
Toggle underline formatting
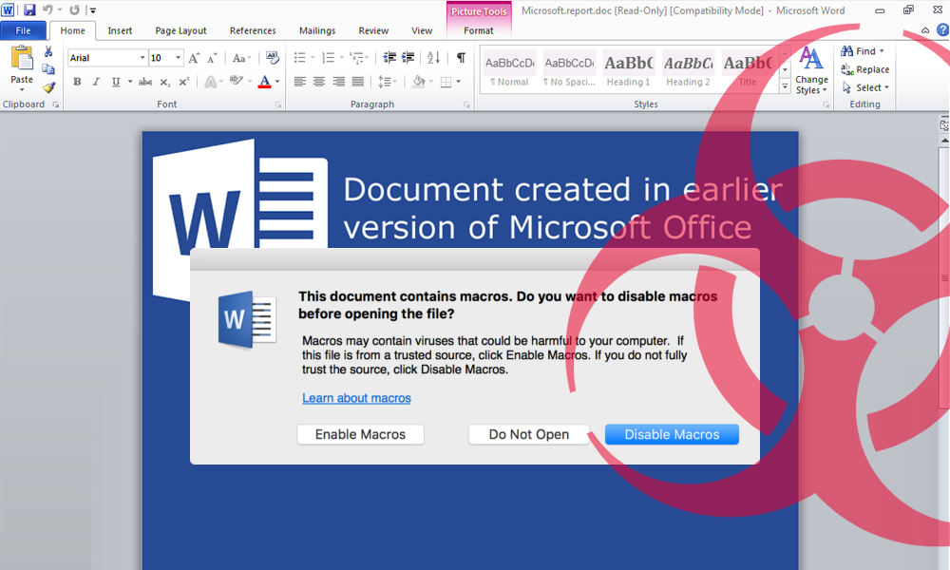[x=116, y=82]
